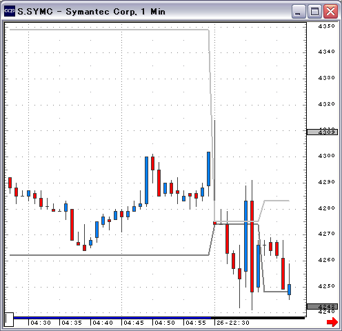
Task: Click the 04:50 time label
Action: coord(165,323)
